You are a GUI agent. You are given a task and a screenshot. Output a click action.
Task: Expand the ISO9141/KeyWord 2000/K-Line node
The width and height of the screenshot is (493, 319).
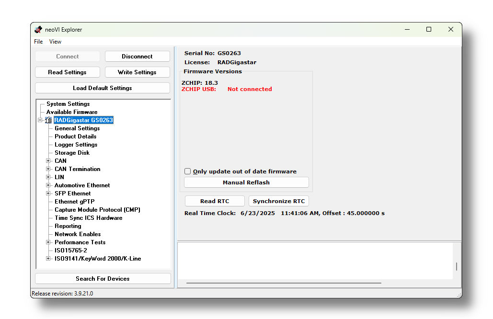tap(48, 259)
